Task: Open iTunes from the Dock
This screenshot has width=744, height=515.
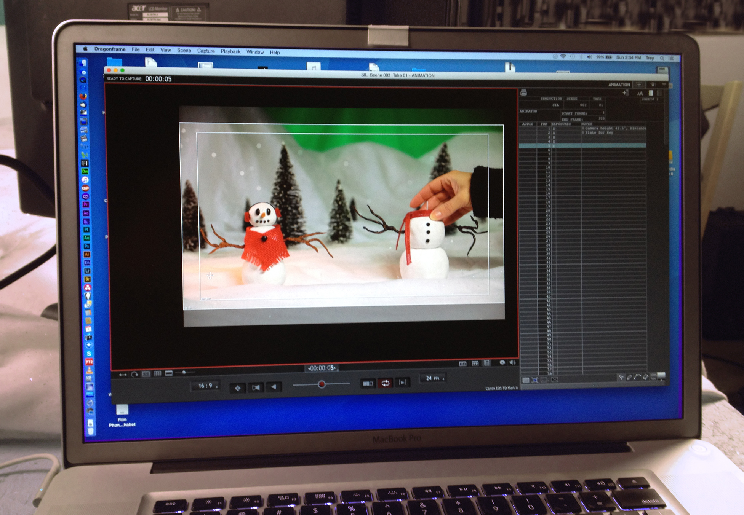Action: click(x=85, y=180)
